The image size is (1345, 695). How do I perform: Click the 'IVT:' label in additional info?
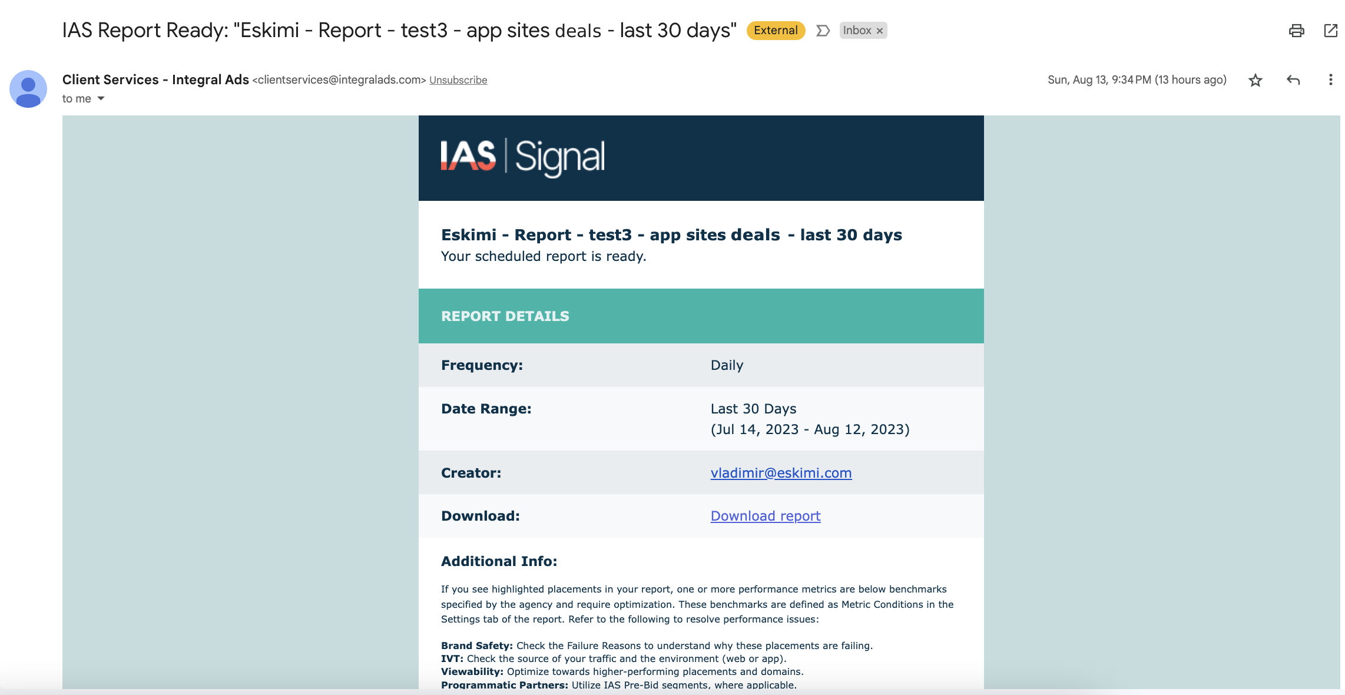(x=452, y=658)
